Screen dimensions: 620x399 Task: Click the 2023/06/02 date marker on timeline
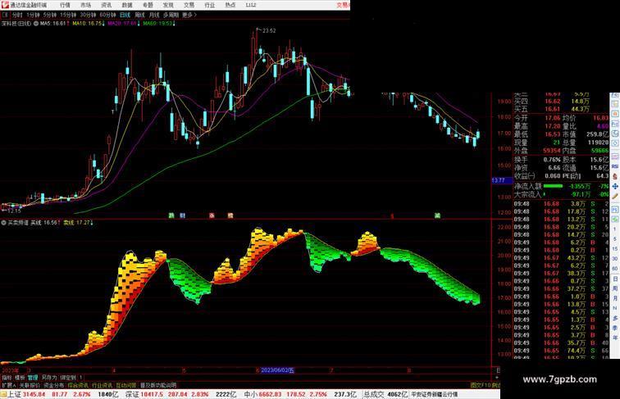point(277,370)
